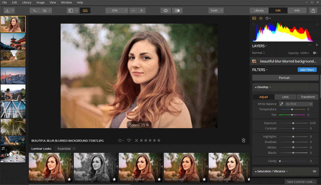This screenshot has width=321, height=185.
Task: Open the 25% zoom level dropdown
Action: 117,10
